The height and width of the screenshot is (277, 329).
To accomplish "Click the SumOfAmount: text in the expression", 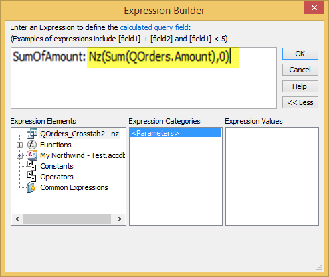I will tap(49, 56).
